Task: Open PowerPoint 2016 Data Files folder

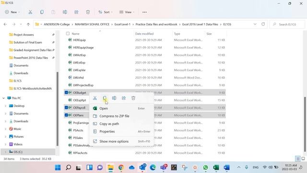Action: click(x=31, y=58)
